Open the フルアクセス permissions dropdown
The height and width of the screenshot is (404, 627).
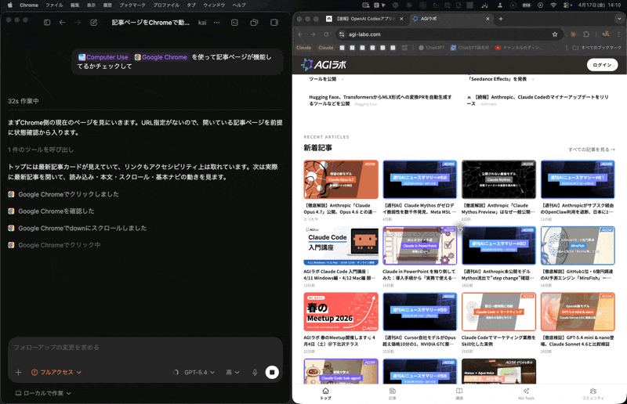[x=56, y=373]
